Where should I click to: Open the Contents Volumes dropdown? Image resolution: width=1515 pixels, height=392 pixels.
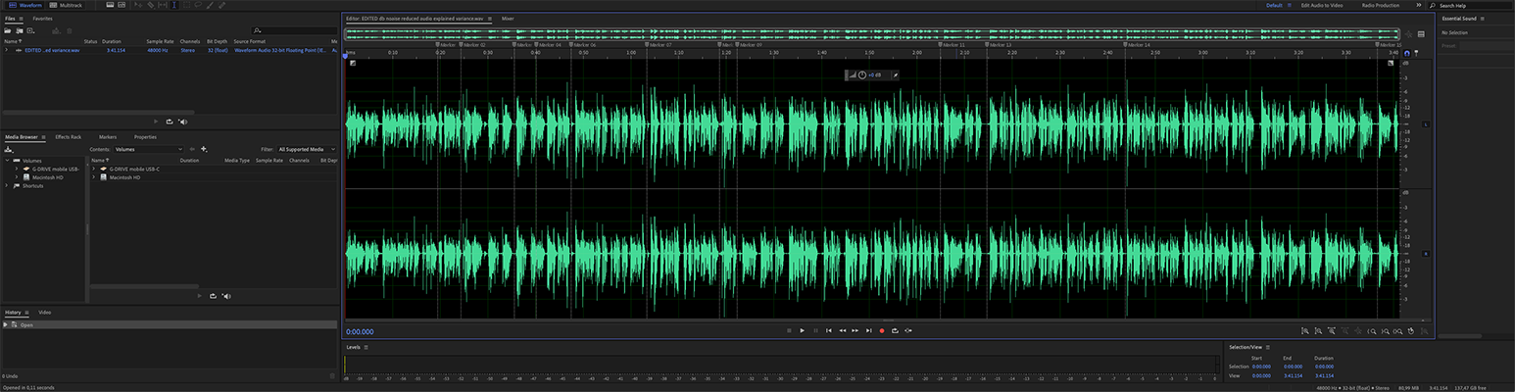[149, 149]
